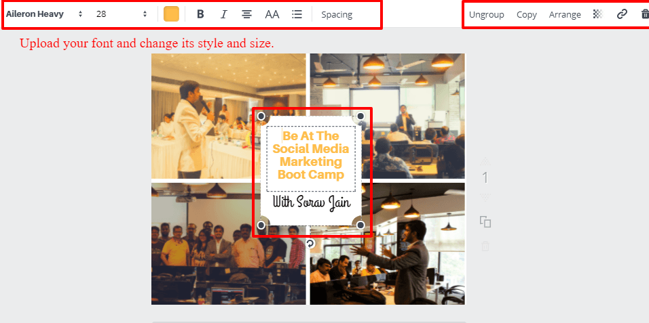Screen dimensions: 649x323
Task: Change text alignment
Action: click(247, 14)
